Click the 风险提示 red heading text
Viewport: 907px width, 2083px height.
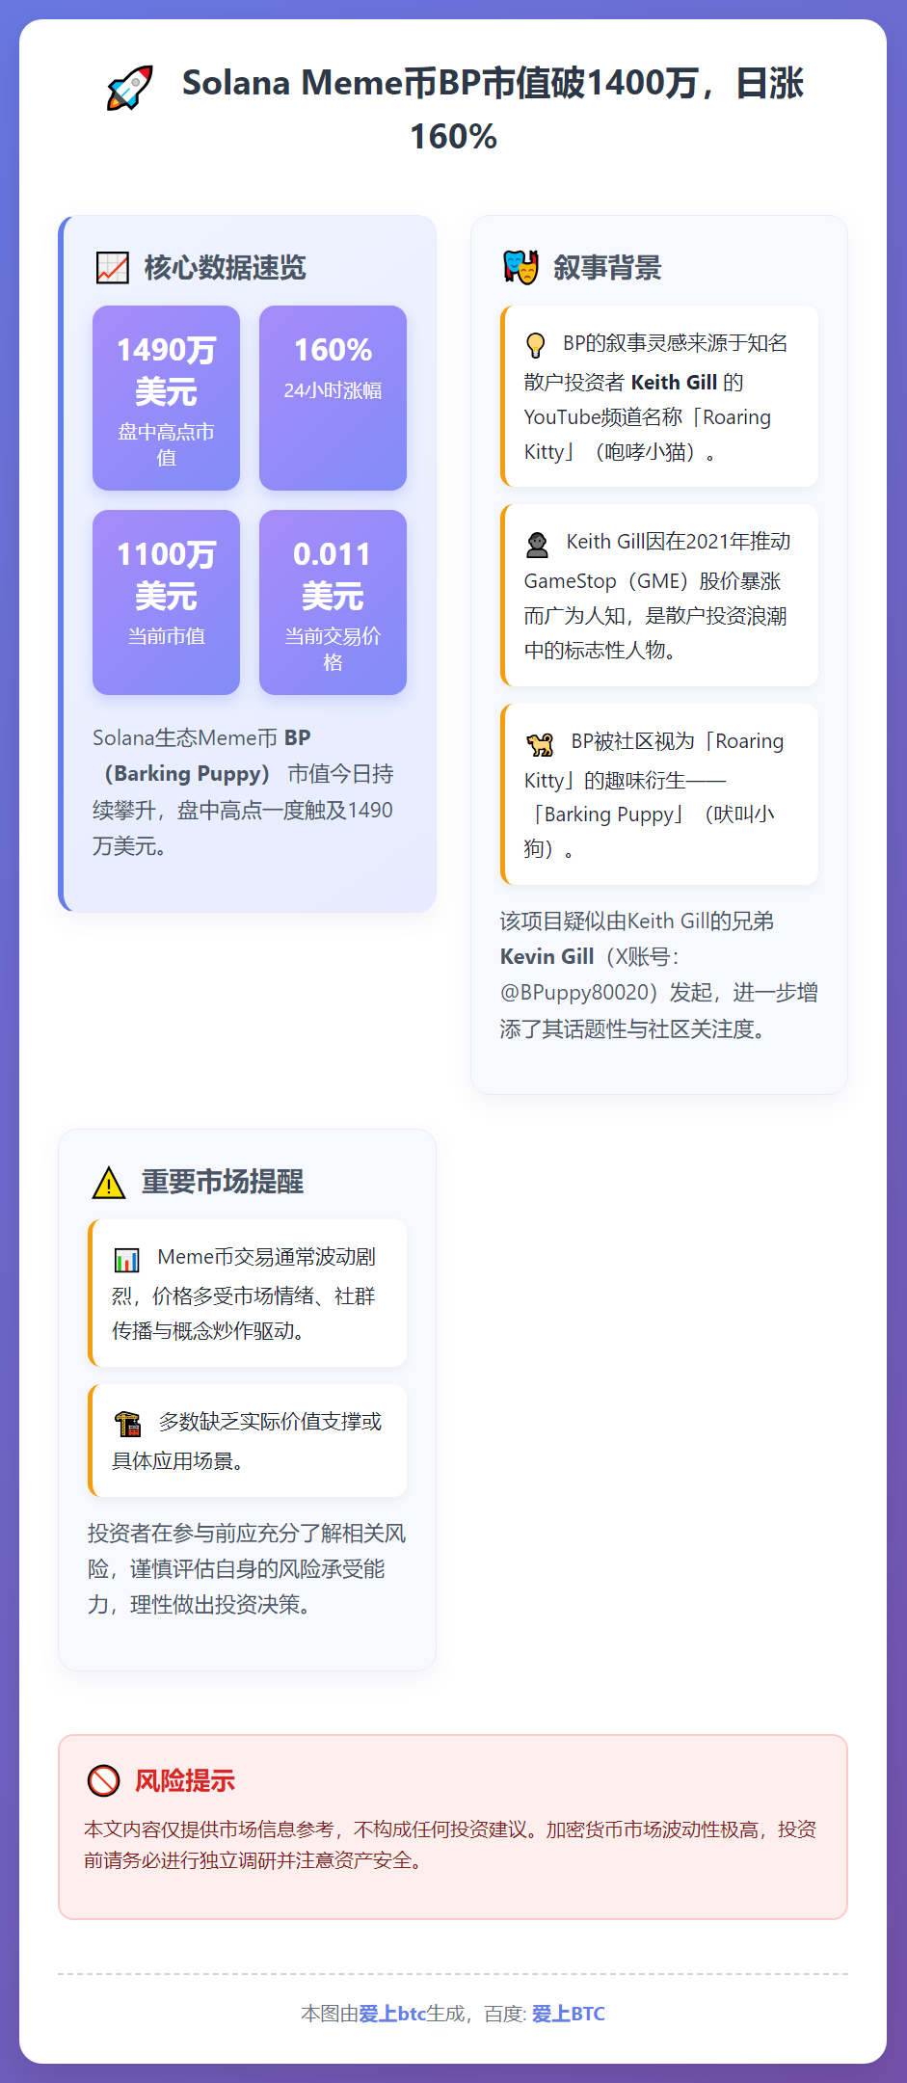coord(185,1780)
